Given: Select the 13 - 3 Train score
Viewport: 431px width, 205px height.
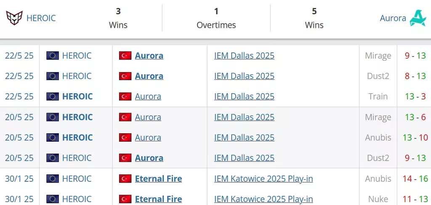Looking at the screenshot, I should tap(415, 97).
